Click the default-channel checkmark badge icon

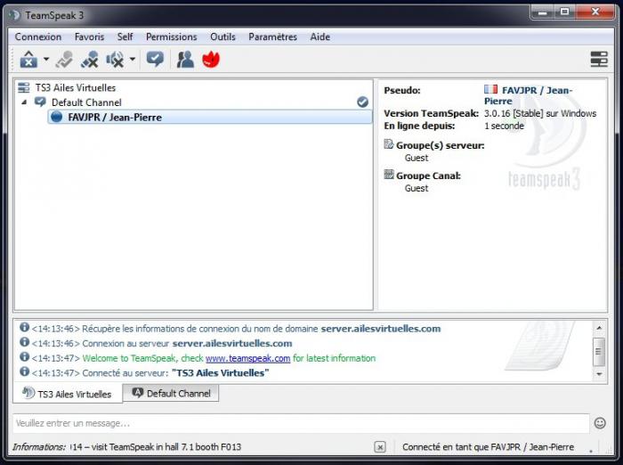pos(362,102)
